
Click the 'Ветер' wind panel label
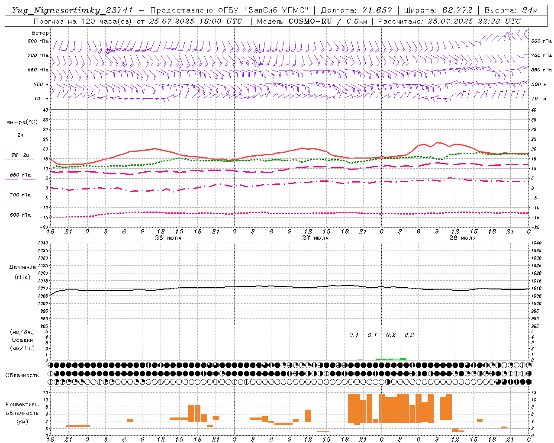tap(40, 33)
